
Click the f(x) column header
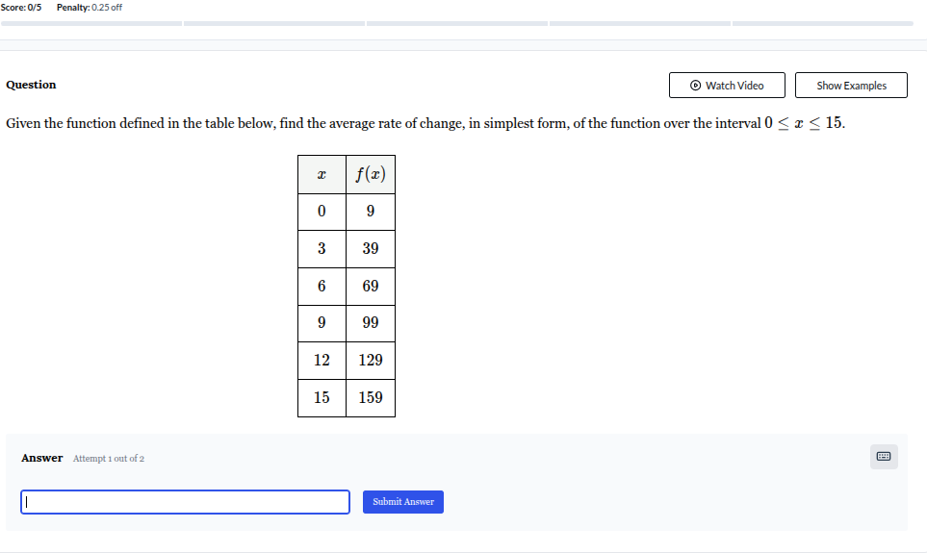371,175
